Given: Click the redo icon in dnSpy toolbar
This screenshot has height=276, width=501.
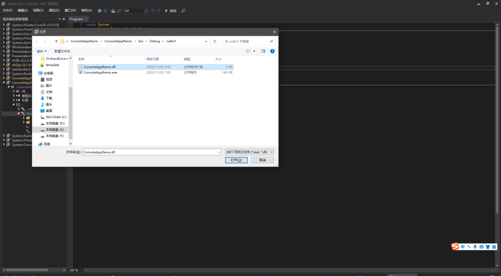Looking at the screenshot, I should click(159, 11).
